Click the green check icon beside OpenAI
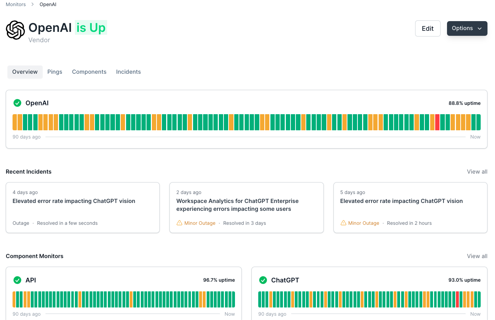Image resolution: width=495 pixels, height=320 pixels. pos(17,103)
